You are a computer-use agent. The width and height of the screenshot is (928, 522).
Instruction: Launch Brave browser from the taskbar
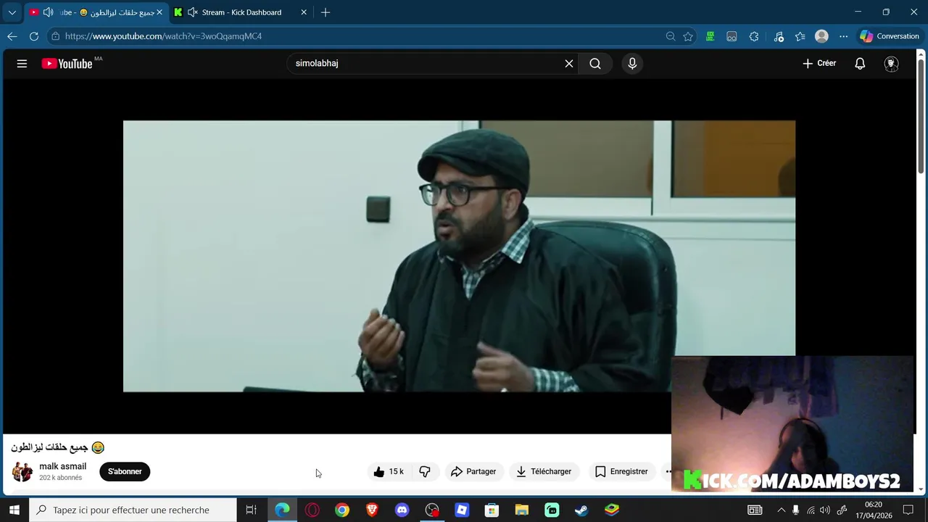tap(372, 510)
